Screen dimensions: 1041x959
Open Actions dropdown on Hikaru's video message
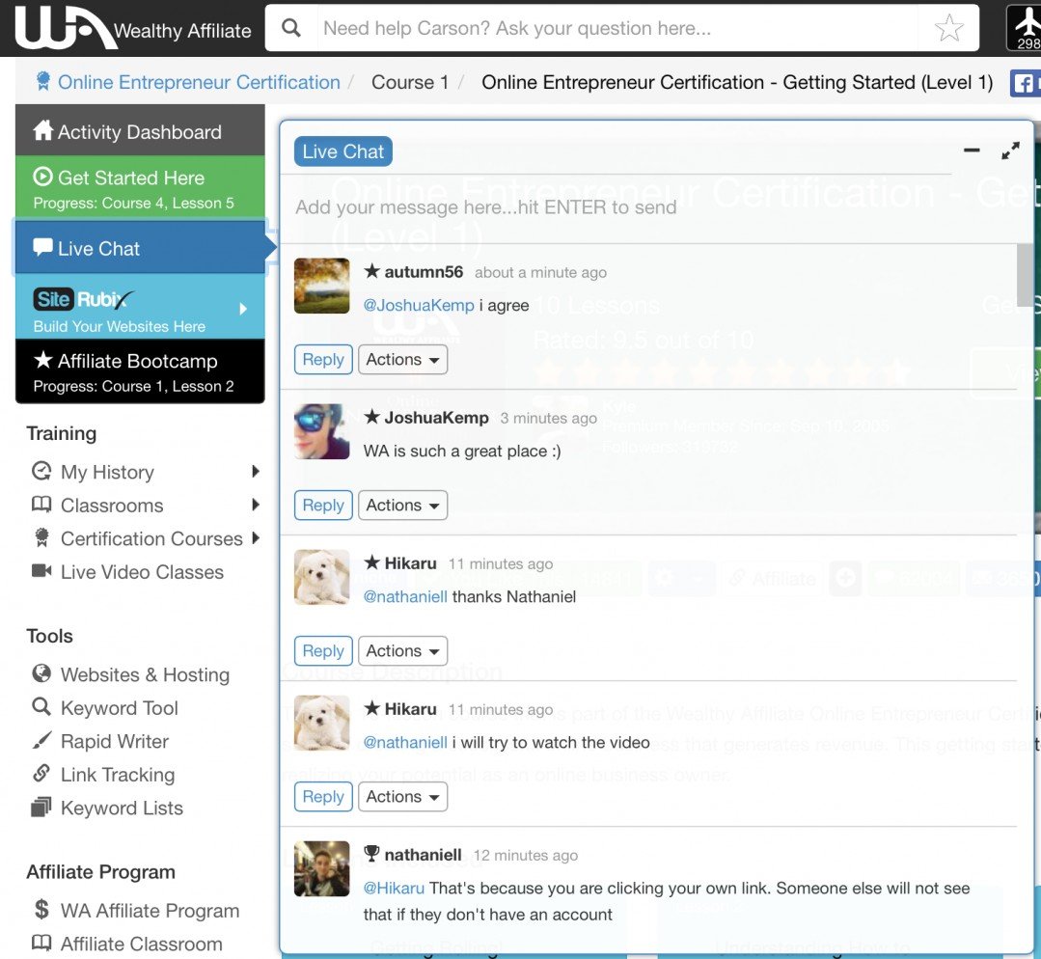click(x=402, y=797)
